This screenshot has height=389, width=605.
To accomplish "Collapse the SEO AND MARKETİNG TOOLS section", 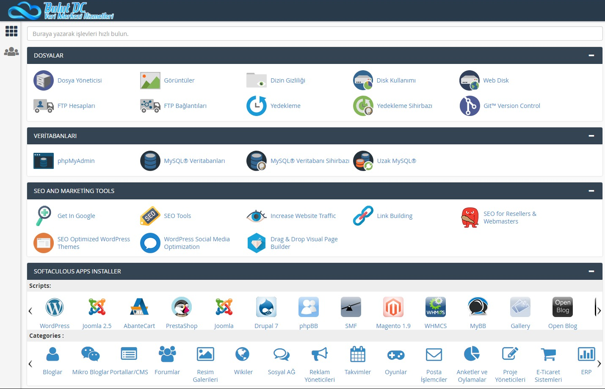I will (x=591, y=191).
